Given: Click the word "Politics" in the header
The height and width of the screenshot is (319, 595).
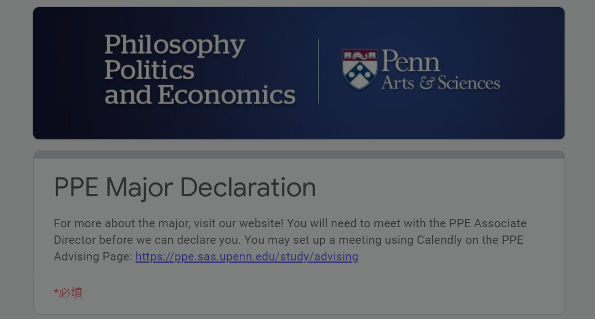Looking at the screenshot, I should [x=149, y=70].
